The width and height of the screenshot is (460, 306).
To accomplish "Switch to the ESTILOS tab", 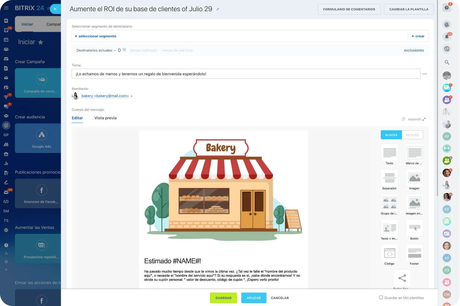I will [x=412, y=135].
